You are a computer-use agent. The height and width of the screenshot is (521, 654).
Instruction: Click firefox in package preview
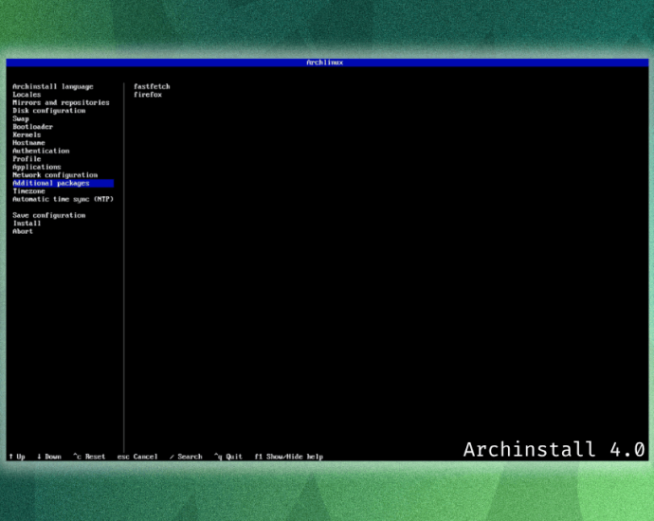148,95
